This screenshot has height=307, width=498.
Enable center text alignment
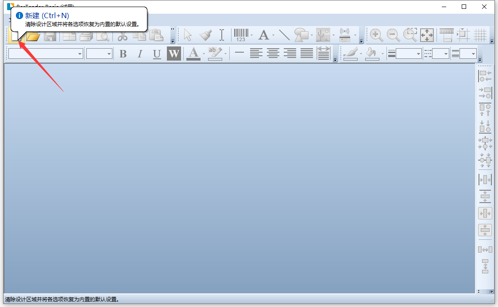[273, 54]
